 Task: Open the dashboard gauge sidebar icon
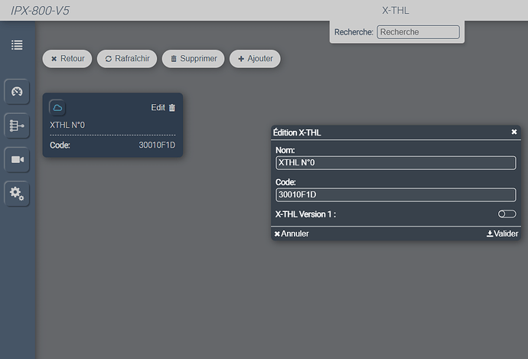pyautogui.click(x=17, y=91)
